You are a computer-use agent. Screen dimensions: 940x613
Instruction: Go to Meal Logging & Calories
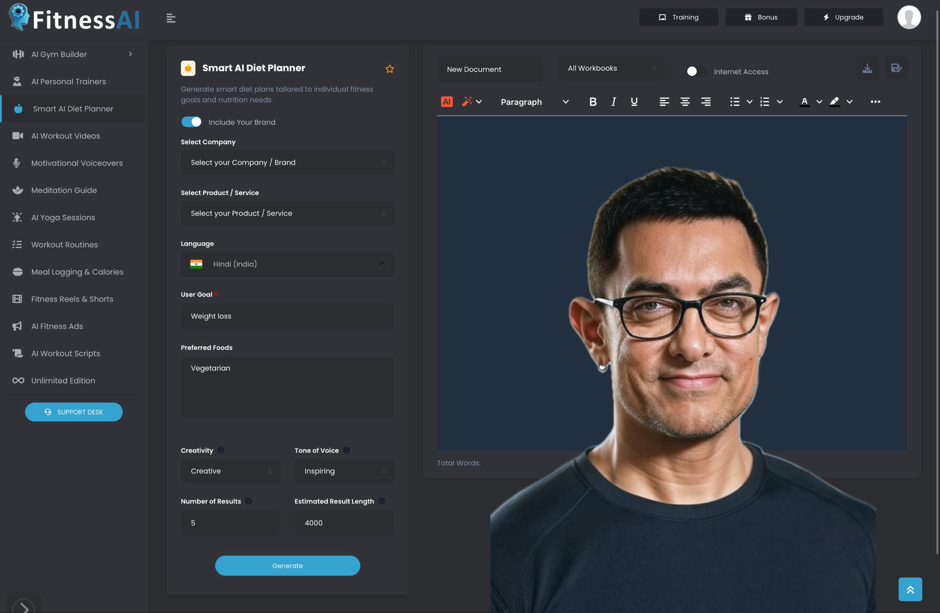77,272
